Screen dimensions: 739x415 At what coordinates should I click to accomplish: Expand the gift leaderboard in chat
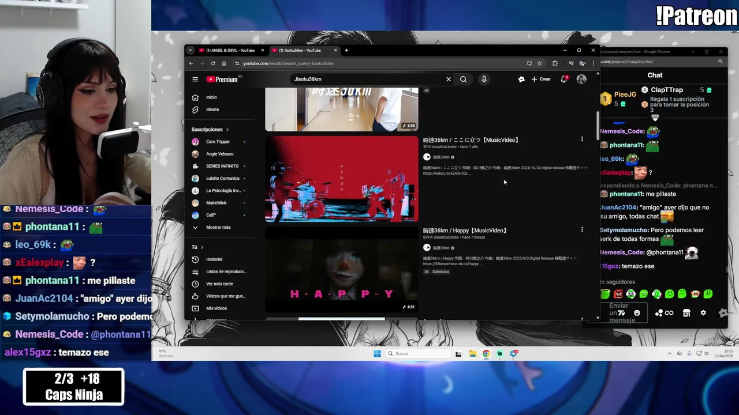[655, 118]
